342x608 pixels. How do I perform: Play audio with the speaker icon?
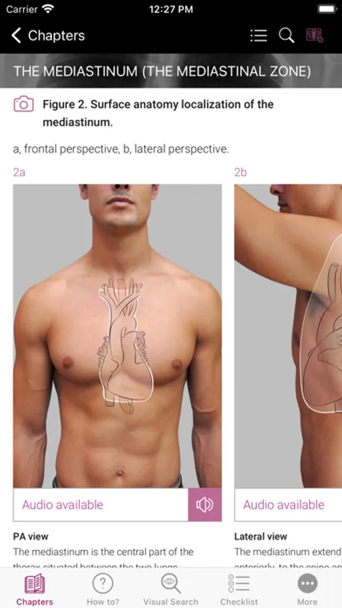pyautogui.click(x=205, y=505)
